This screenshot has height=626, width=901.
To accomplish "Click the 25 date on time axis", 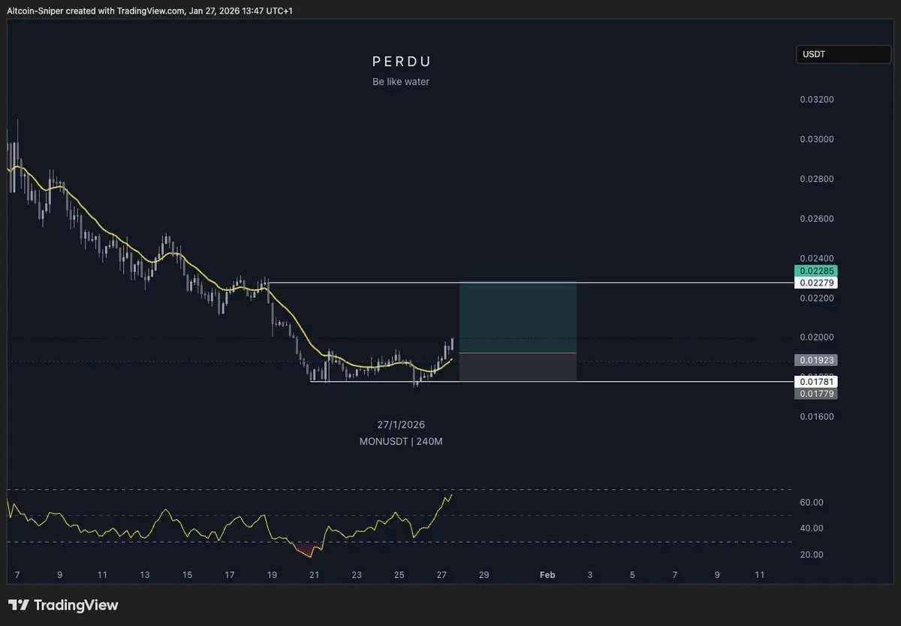I will coord(399,575).
